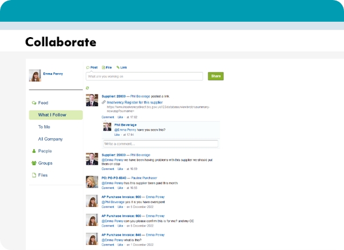The image size is (344, 250).
Task: Click the 'What are you working on' box
Action: pos(145,76)
